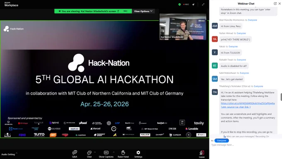Click the Cursor sponsor logo
282x159 pixels.
tap(175, 135)
